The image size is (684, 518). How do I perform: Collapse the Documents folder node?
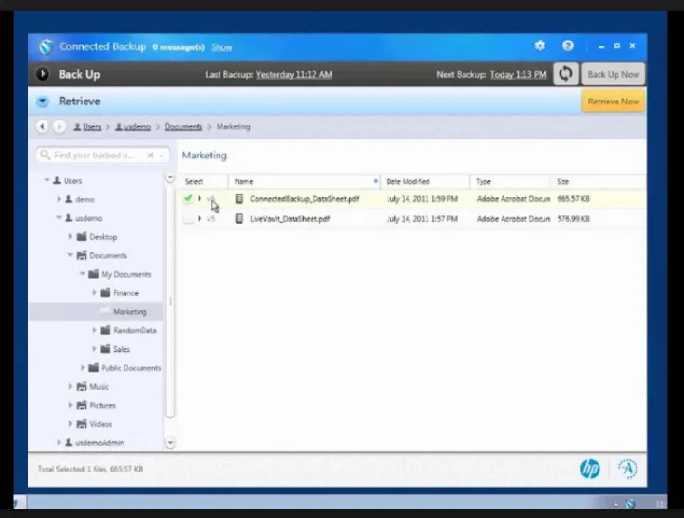[x=70, y=255]
